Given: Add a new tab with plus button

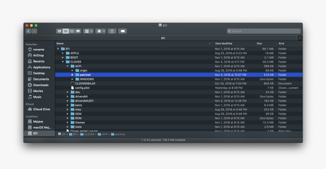Looking at the screenshot, I should [x=300, y=38].
